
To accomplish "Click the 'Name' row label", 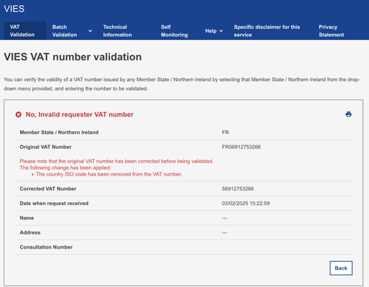I will [27, 218].
